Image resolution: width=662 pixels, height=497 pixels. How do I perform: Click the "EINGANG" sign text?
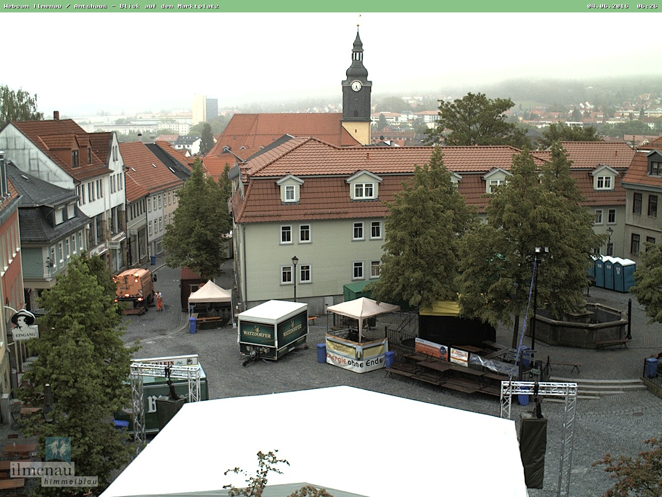pyautogui.click(x=24, y=334)
